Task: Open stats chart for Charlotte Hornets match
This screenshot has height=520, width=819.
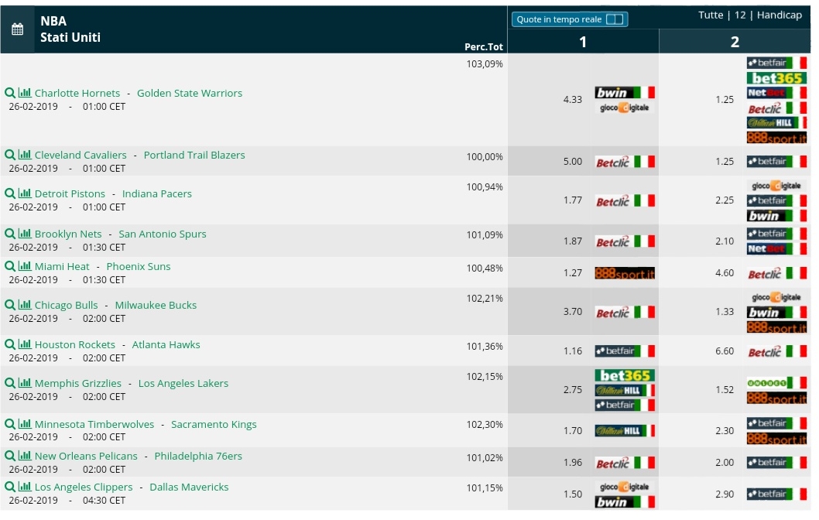Action: (25, 92)
